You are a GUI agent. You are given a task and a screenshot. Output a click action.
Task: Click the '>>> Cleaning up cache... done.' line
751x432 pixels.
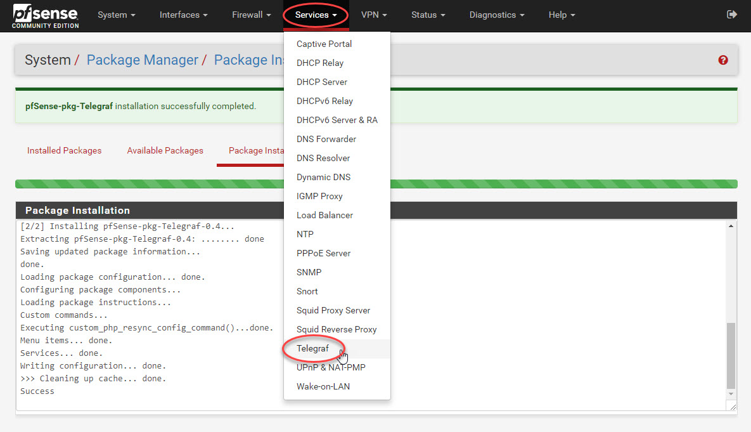[x=93, y=378]
